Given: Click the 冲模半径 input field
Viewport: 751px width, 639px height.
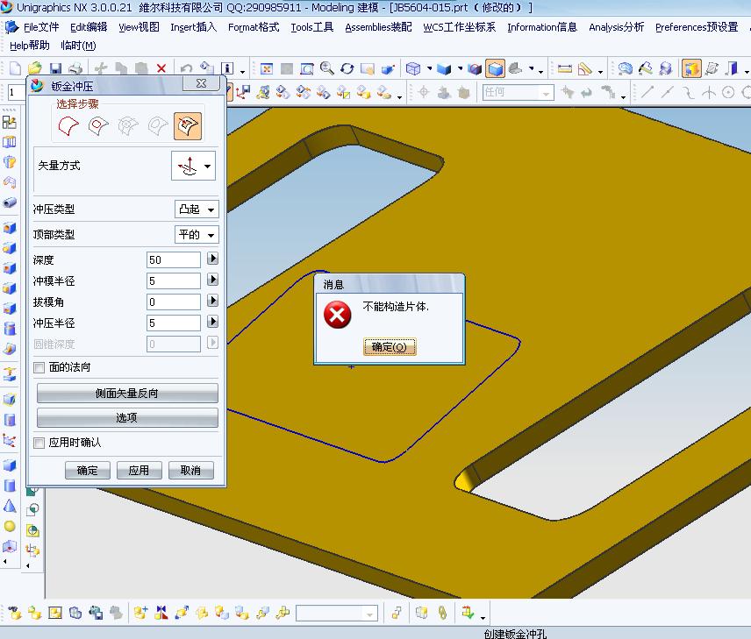Looking at the screenshot, I should click(x=174, y=281).
